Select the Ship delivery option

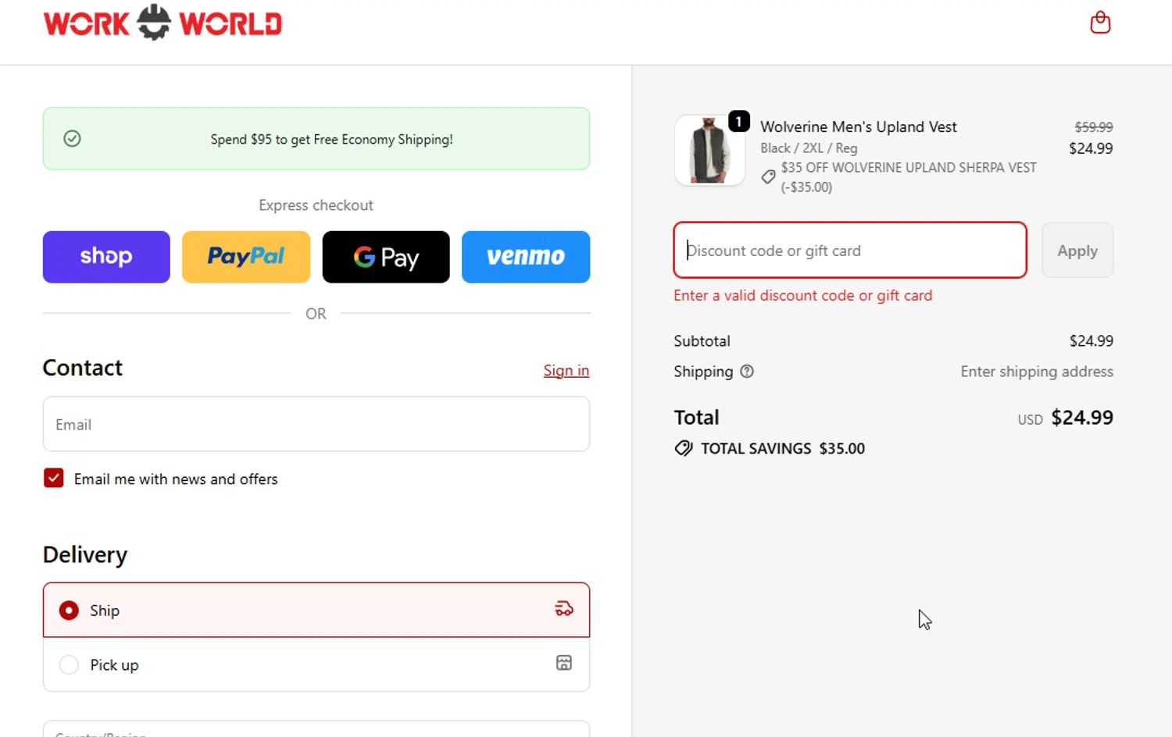70,611
